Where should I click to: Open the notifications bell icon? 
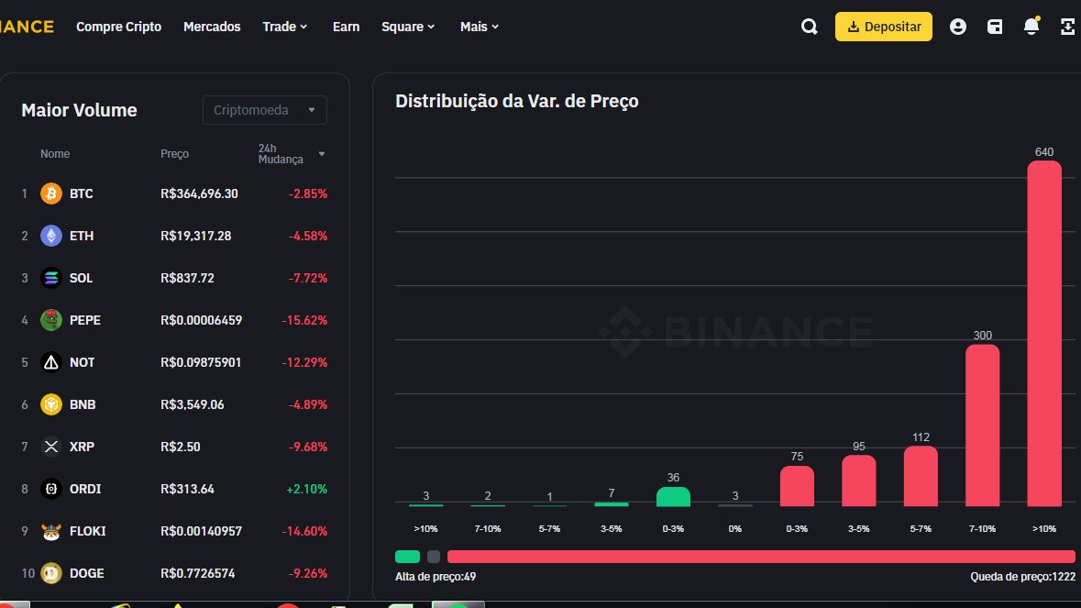pyautogui.click(x=1031, y=27)
